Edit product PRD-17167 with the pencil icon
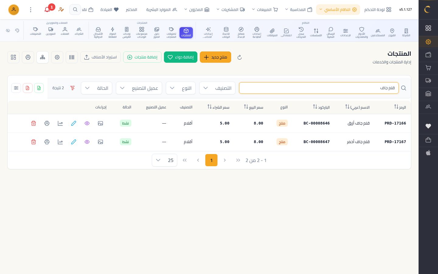Screen dimensions: 438x274 tap(74, 142)
